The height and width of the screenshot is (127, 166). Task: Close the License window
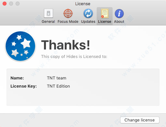click(x=5, y=4)
